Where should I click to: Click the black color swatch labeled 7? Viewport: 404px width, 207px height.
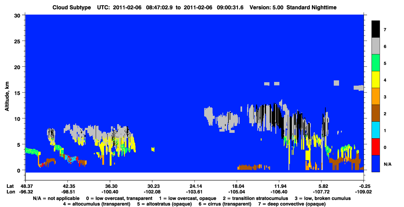(376, 29)
